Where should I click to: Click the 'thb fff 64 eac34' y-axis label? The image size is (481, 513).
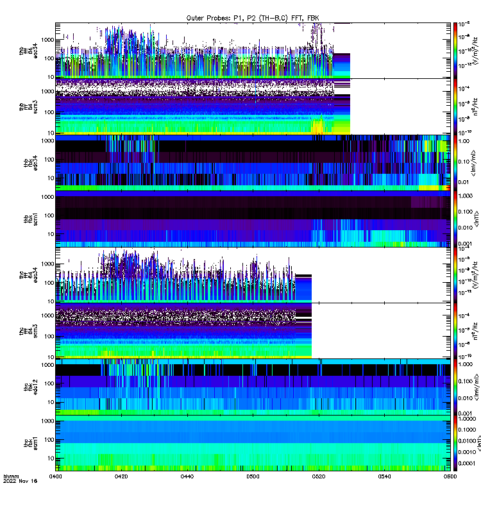(28, 51)
